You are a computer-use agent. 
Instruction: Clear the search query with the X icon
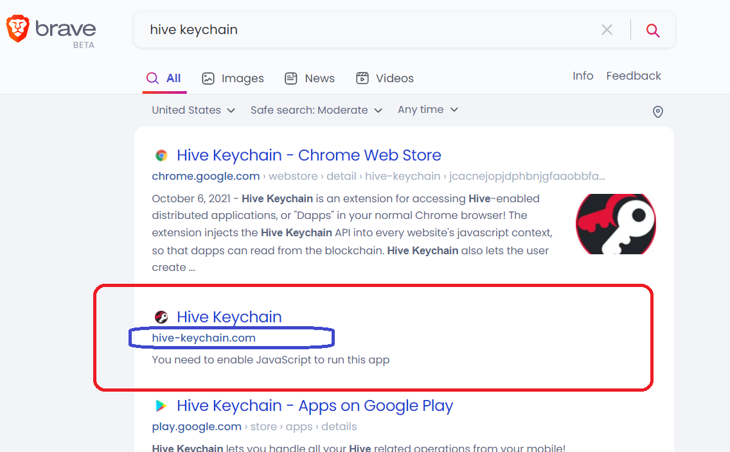[607, 30]
